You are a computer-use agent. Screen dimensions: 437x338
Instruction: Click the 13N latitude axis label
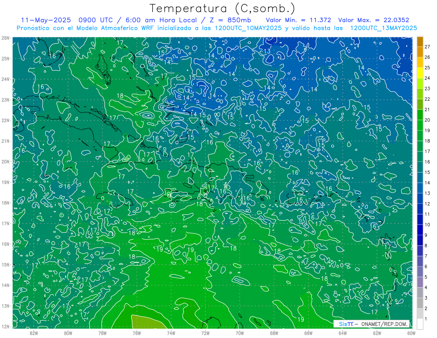click(5, 306)
